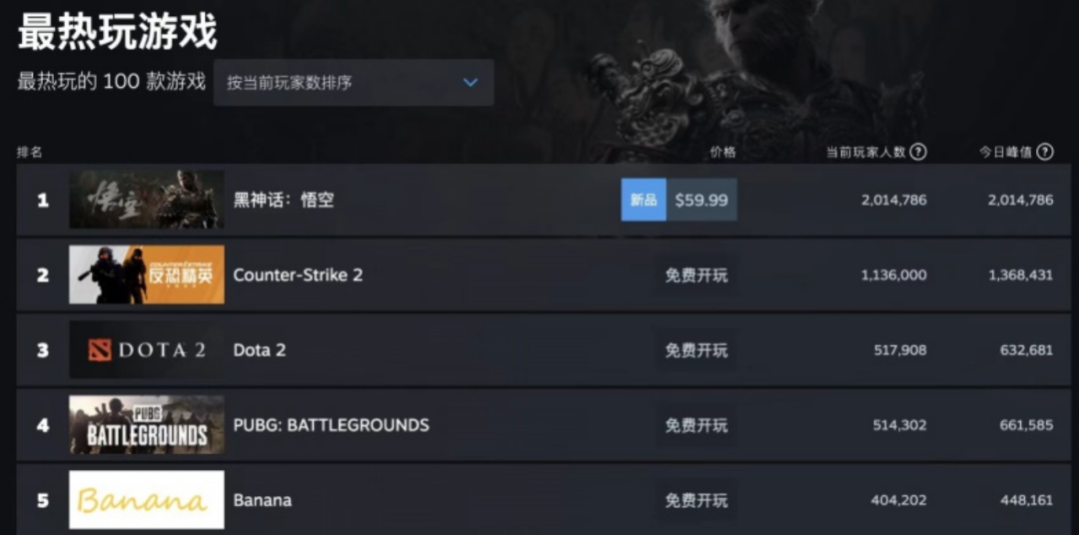The height and width of the screenshot is (535, 1079).
Task: Click the $59.99 price button
Action: (701, 200)
